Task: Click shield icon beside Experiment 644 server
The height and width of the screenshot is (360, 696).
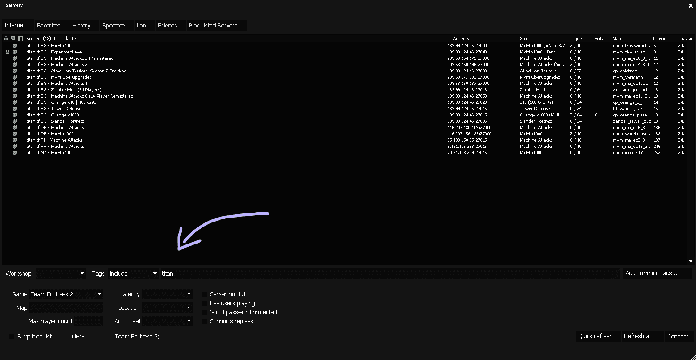Action: 14,52
